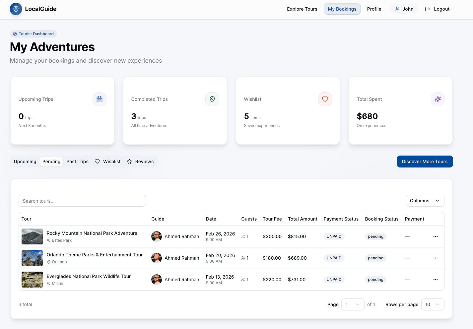Click the location pin icon on Completed Trips card
This screenshot has height=329, width=473.
click(212, 99)
